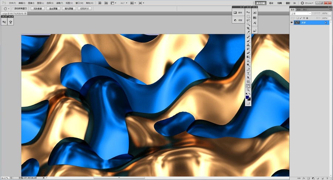
Task: Select the Quick Selection tool
Action: tap(248, 24)
